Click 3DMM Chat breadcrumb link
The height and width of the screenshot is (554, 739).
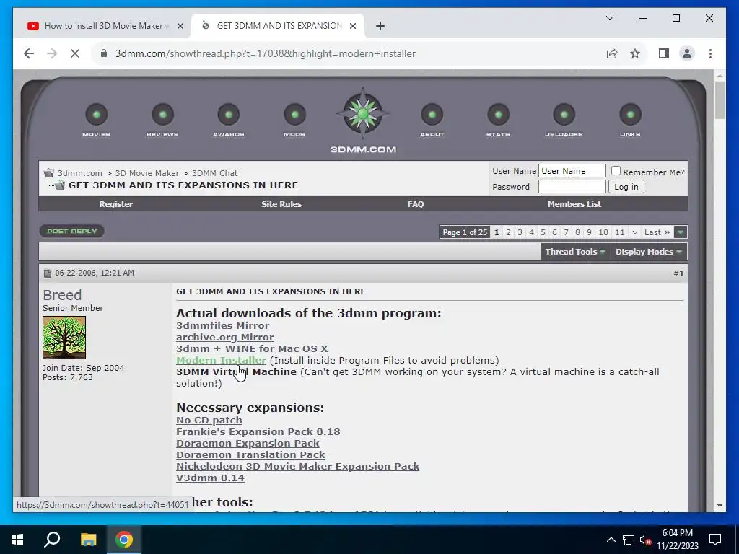[x=215, y=173]
